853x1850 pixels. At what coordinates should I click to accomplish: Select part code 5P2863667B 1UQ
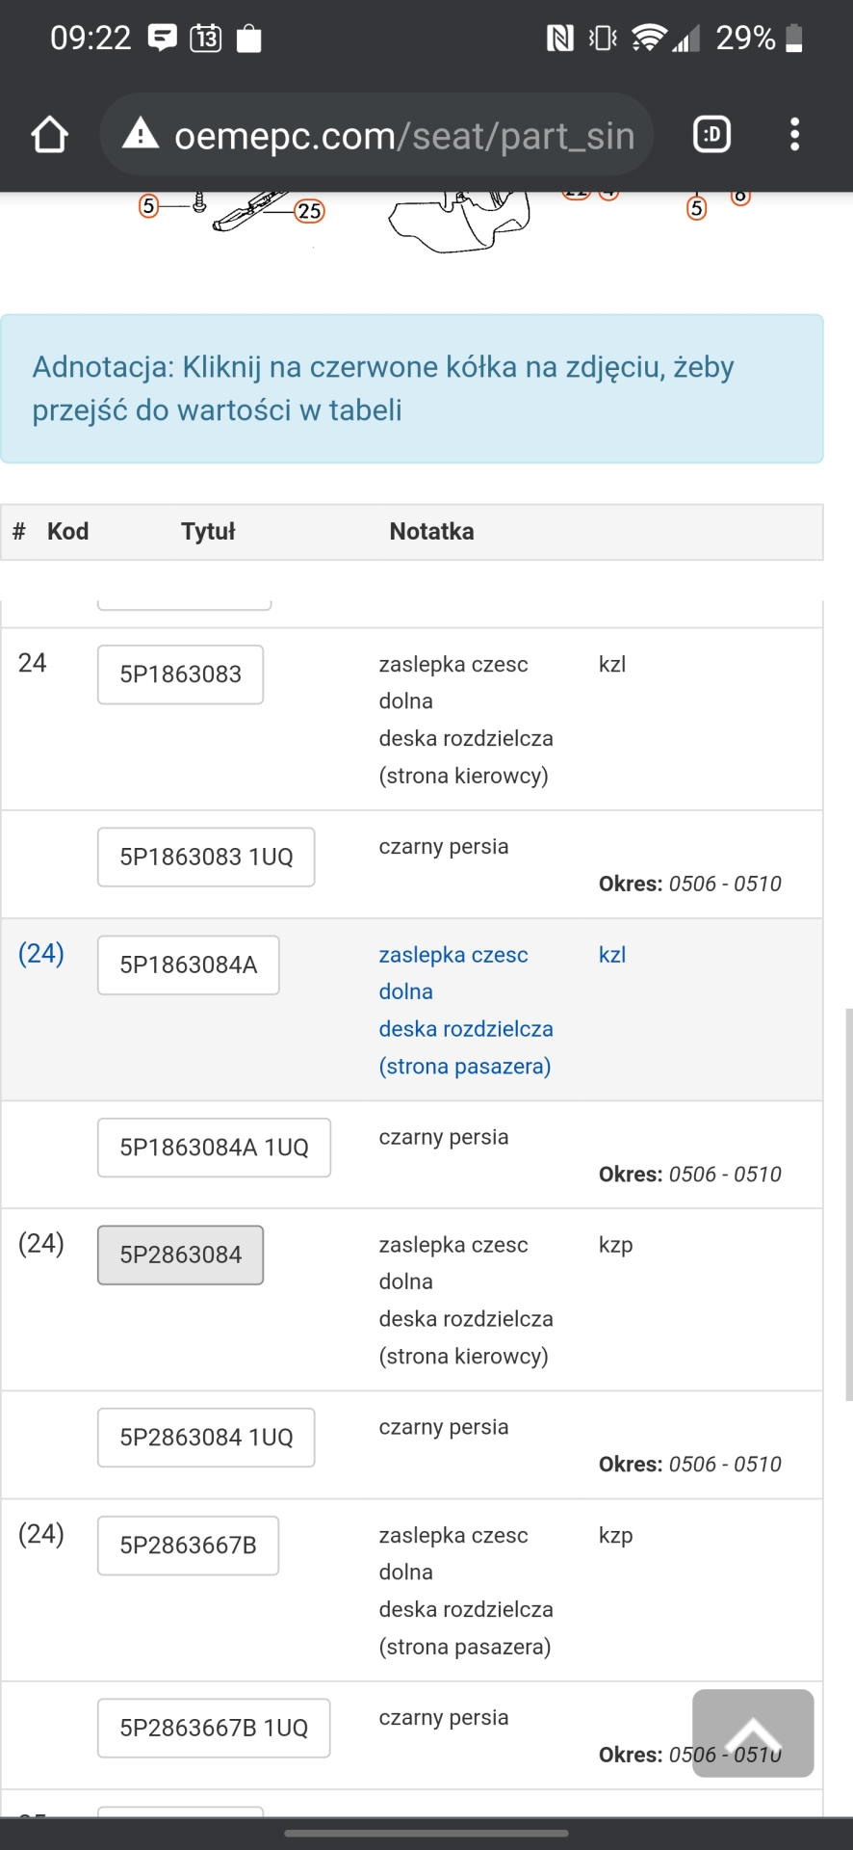(x=214, y=1728)
